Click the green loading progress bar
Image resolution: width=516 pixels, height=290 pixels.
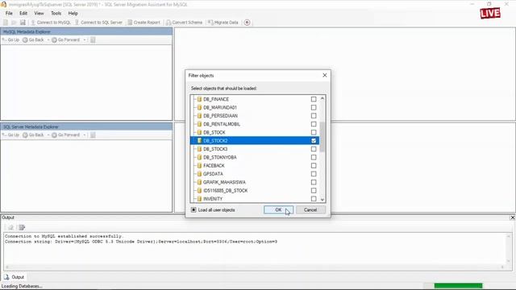point(458,286)
